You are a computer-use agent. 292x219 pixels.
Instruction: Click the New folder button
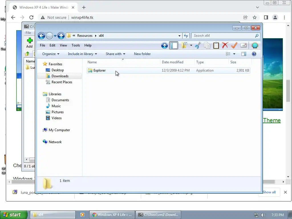click(x=142, y=54)
